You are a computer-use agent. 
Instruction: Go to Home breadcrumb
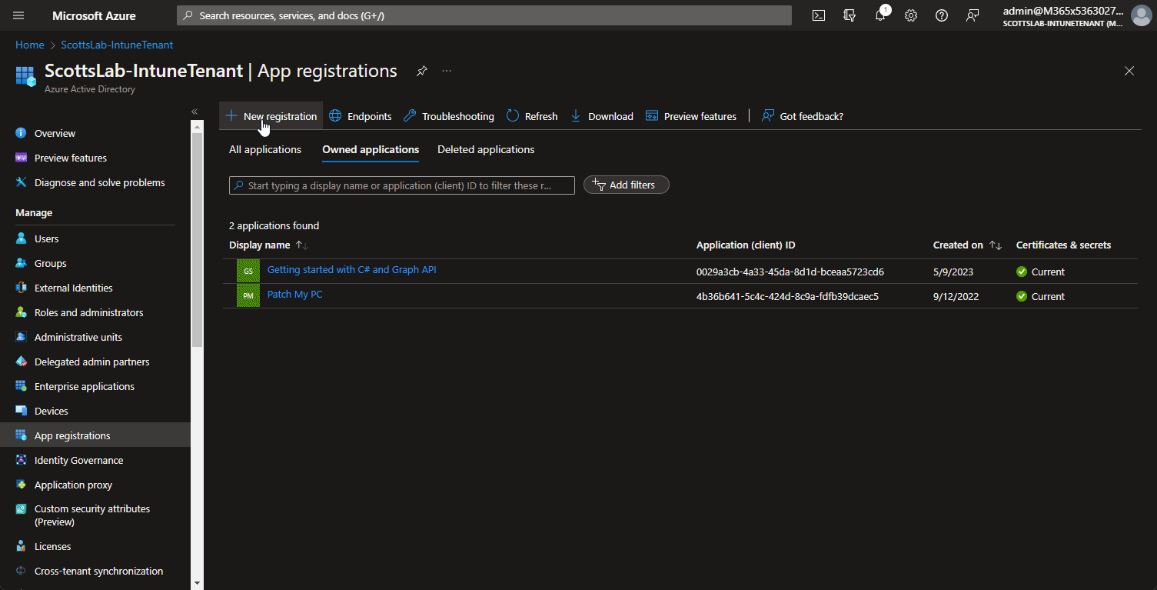pyautogui.click(x=30, y=45)
